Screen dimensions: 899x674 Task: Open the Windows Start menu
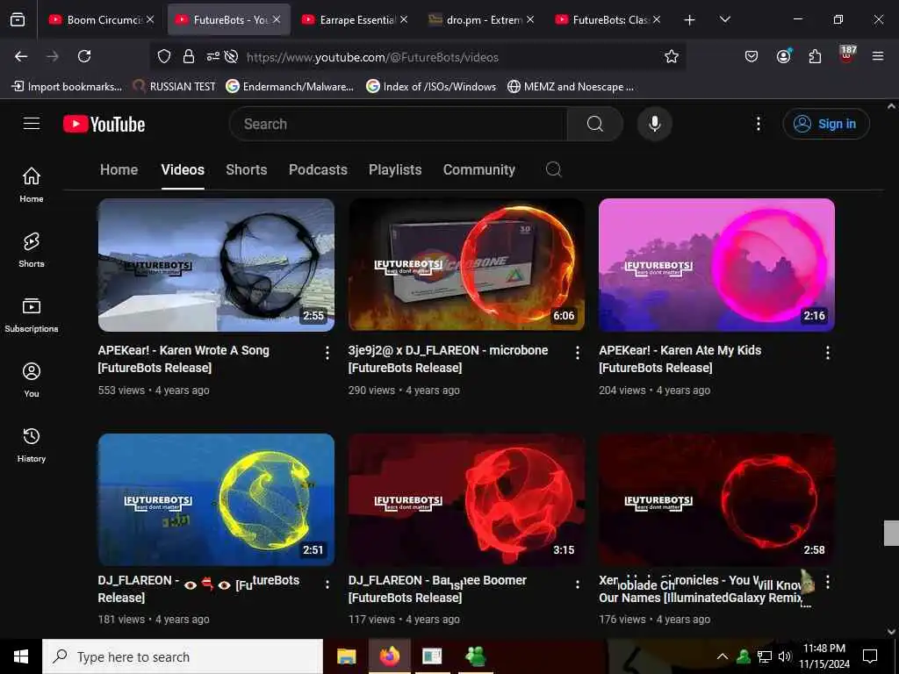(x=21, y=656)
